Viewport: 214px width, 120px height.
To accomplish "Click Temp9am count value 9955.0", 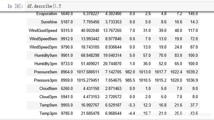I will pyautogui.click(x=67, y=105).
